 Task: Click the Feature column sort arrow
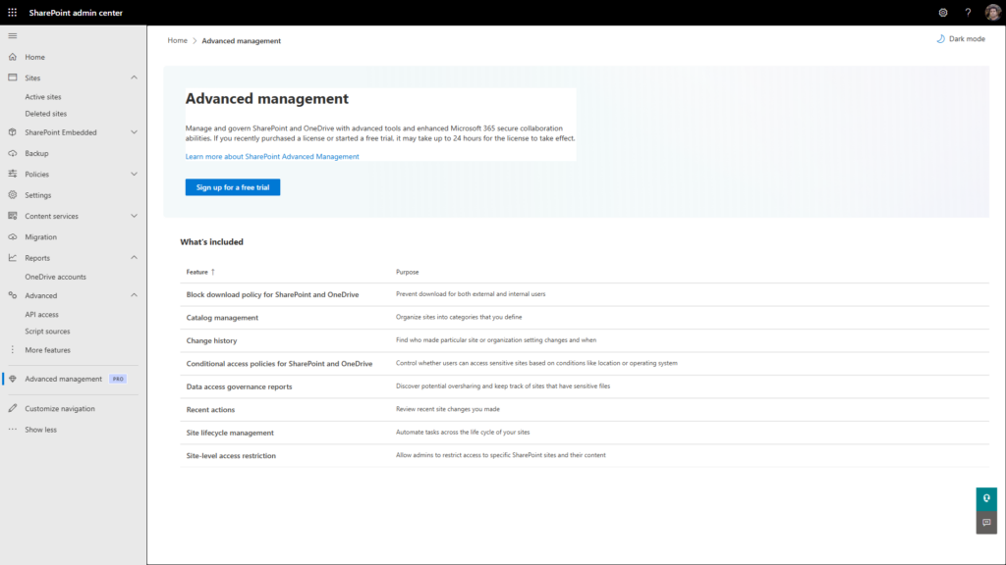tap(213, 272)
